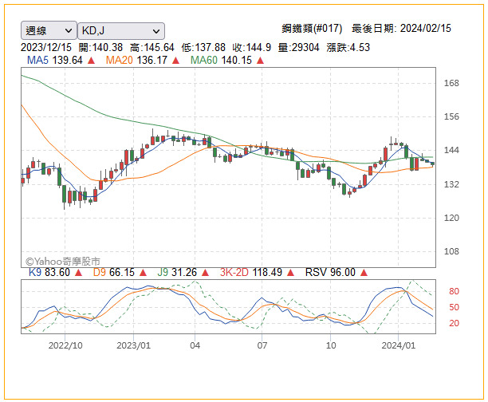Click the blue MA5 legend label
488x402 pixels.
pyautogui.click(x=38, y=60)
